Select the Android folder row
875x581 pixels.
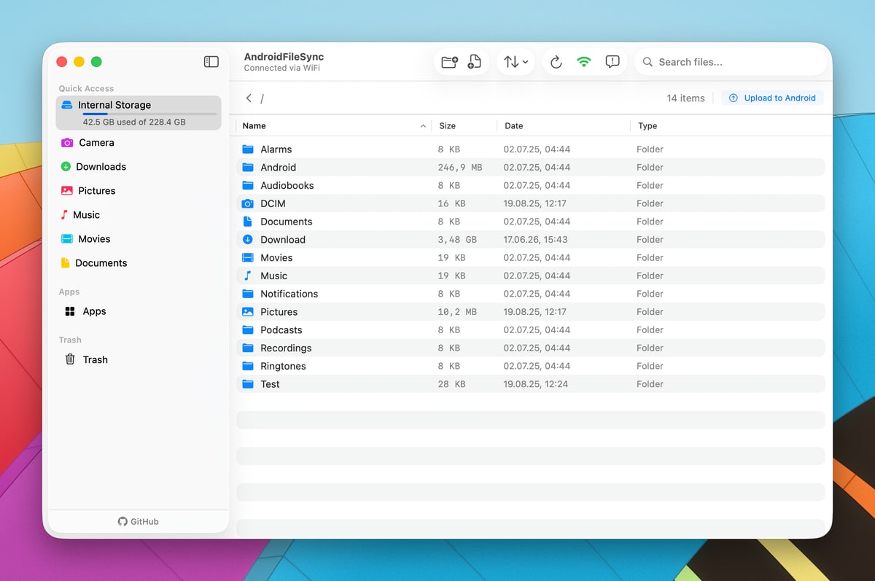pyautogui.click(x=531, y=168)
